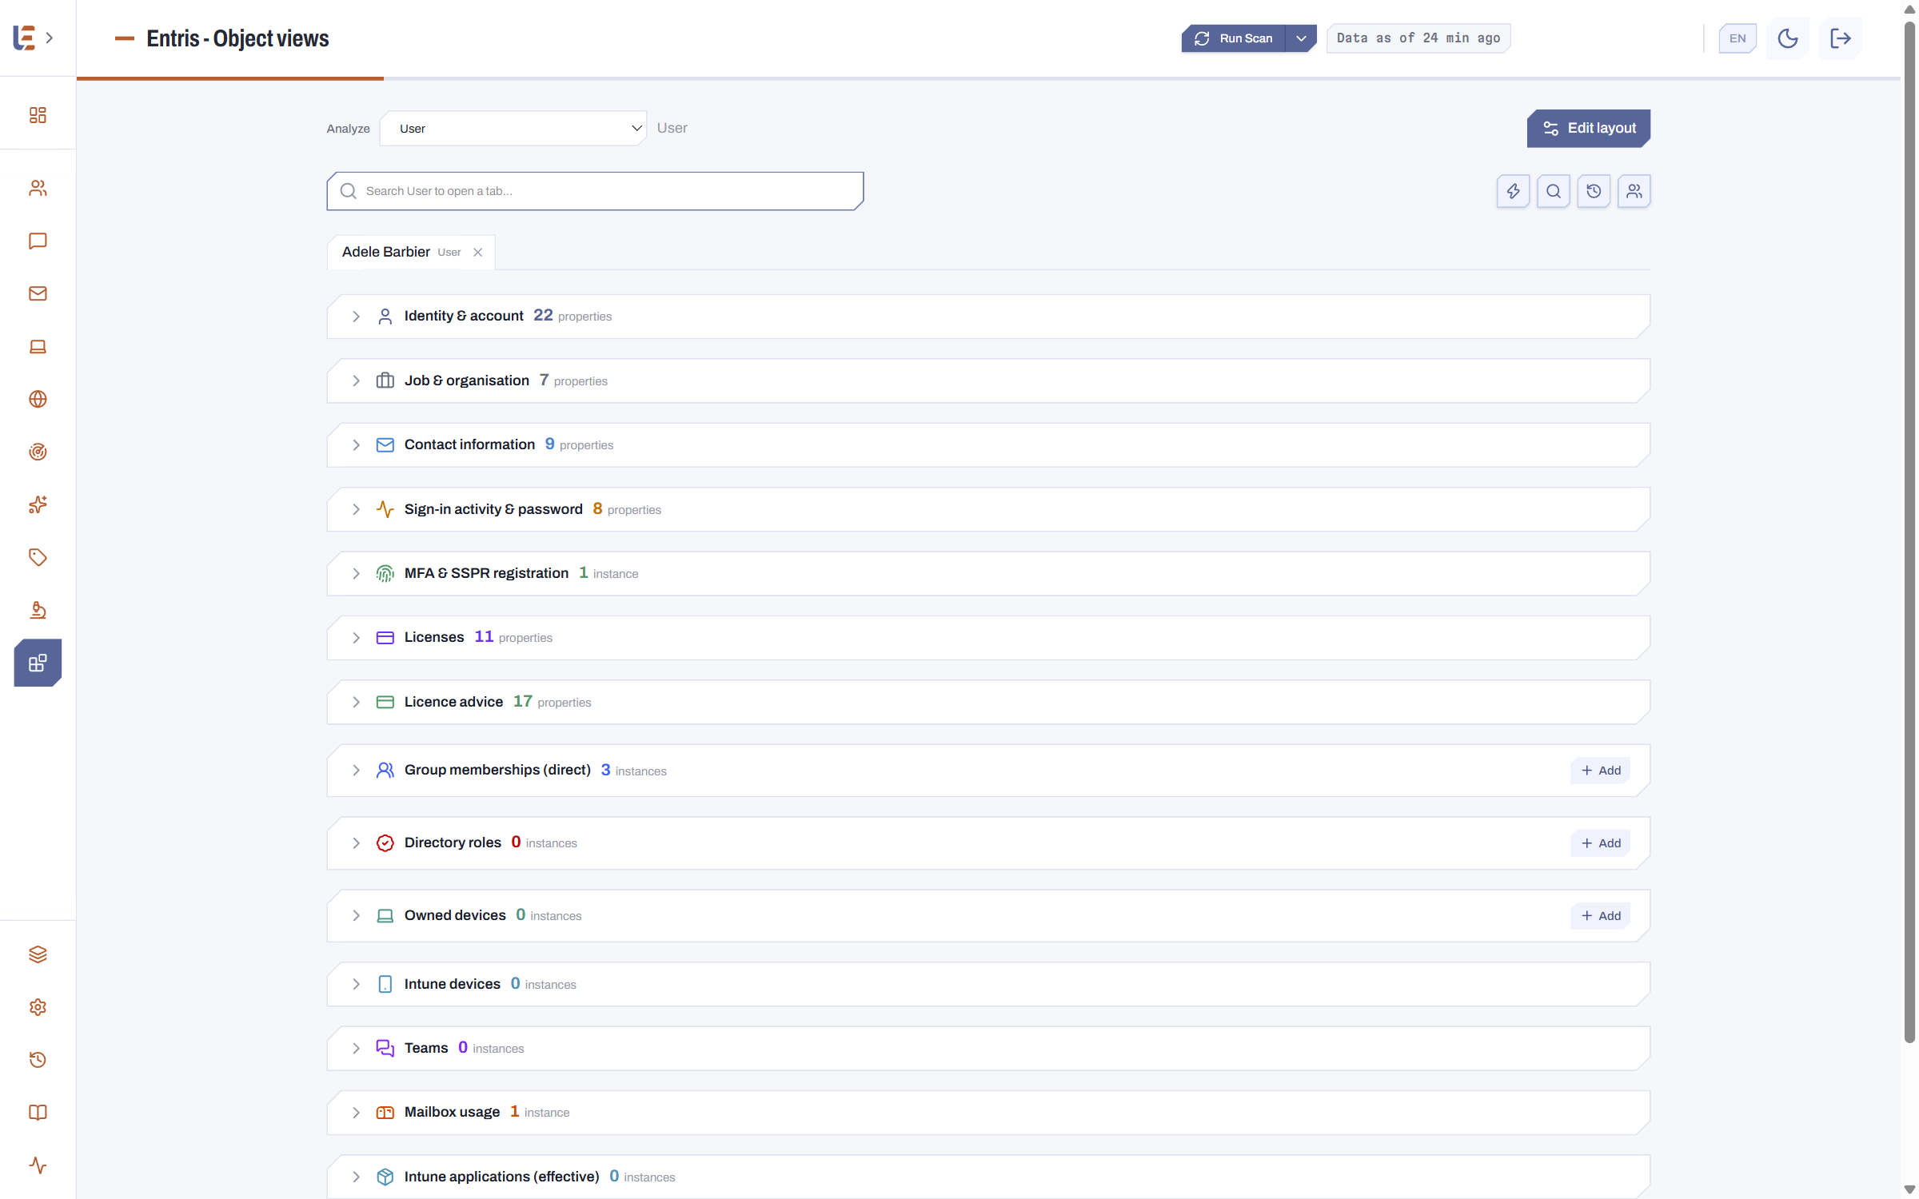Click the users toolbar button near search
The width and height of the screenshot is (1919, 1199).
tap(1634, 191)
